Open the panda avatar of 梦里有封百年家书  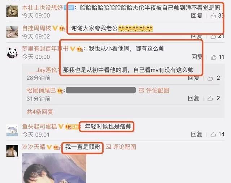click(12, 53)
